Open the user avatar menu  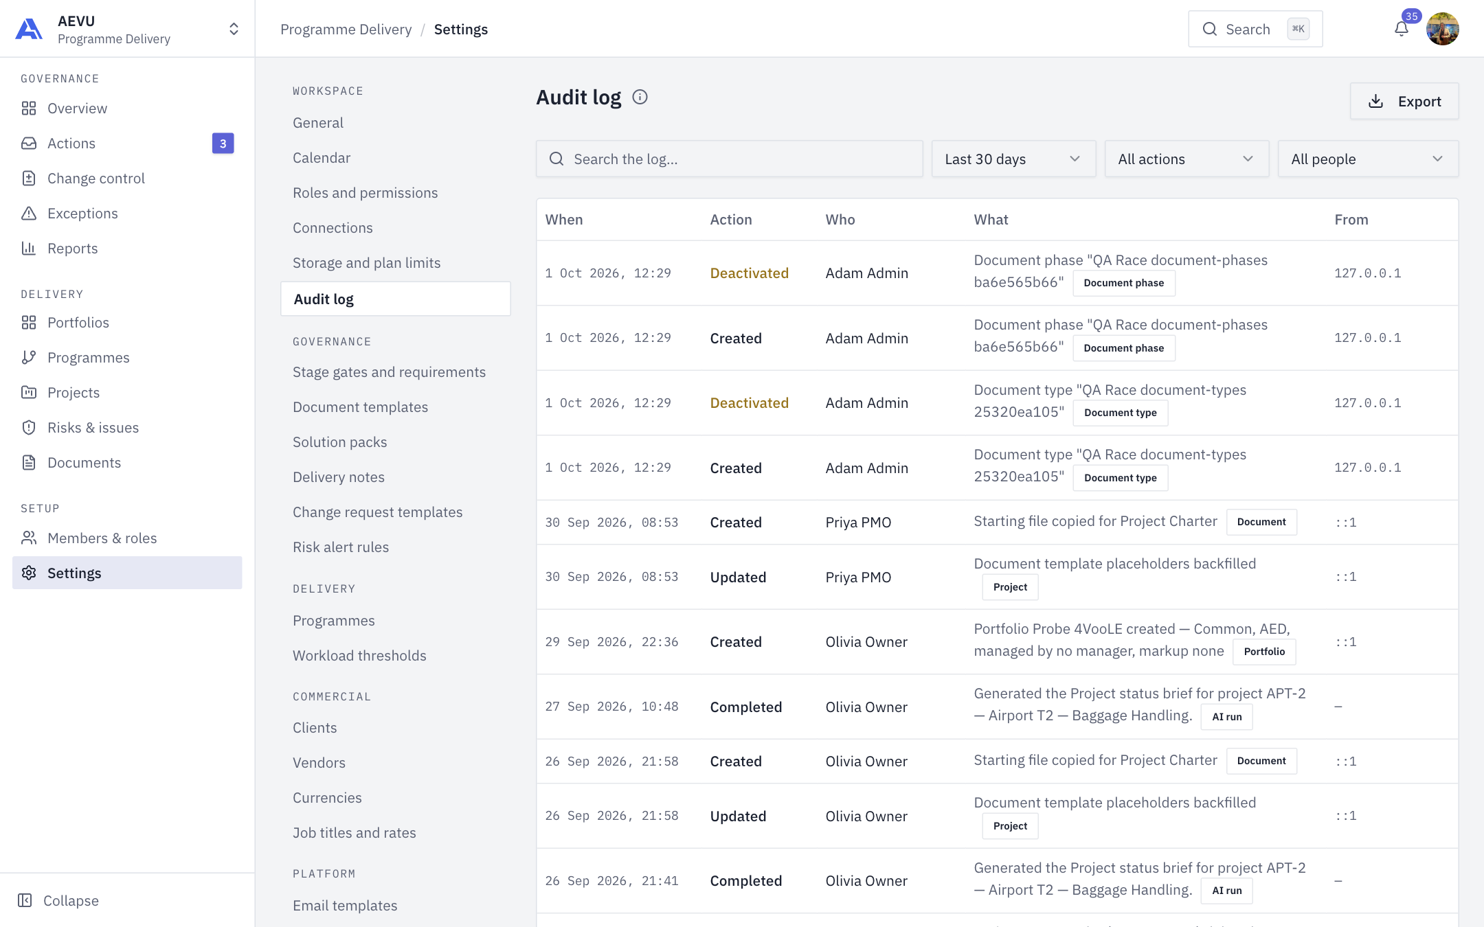1442,29
